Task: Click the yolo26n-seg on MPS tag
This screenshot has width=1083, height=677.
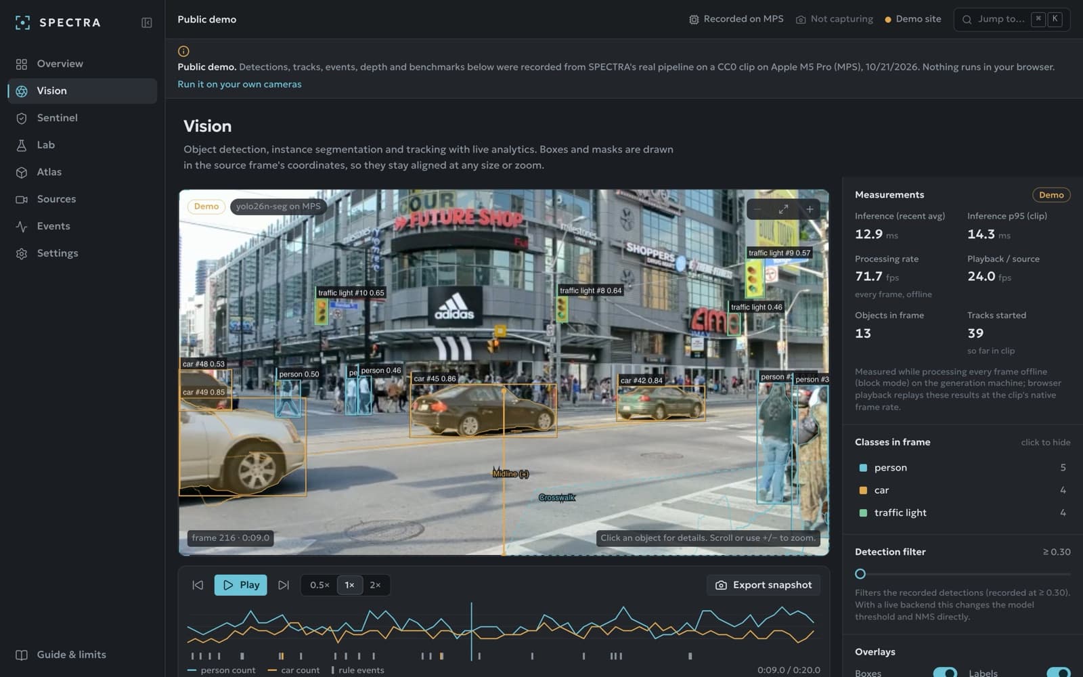Action: point(278,206)
